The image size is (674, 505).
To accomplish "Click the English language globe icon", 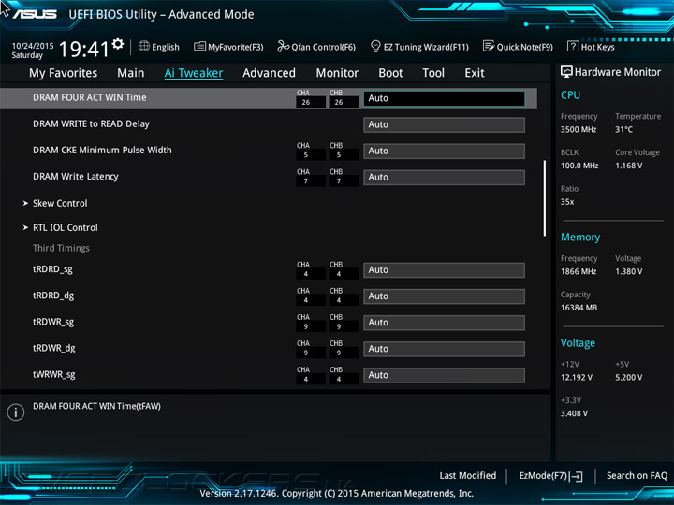I will click(x=144, y=47).
